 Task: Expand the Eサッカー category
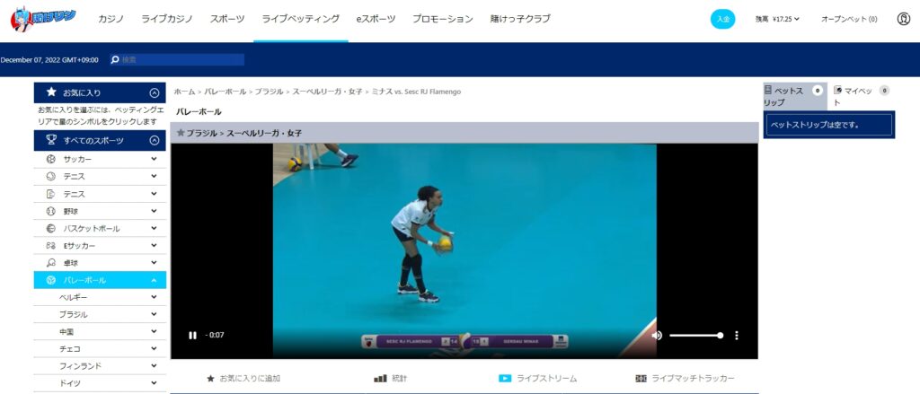pyautogui.click(x=154, y=246)
